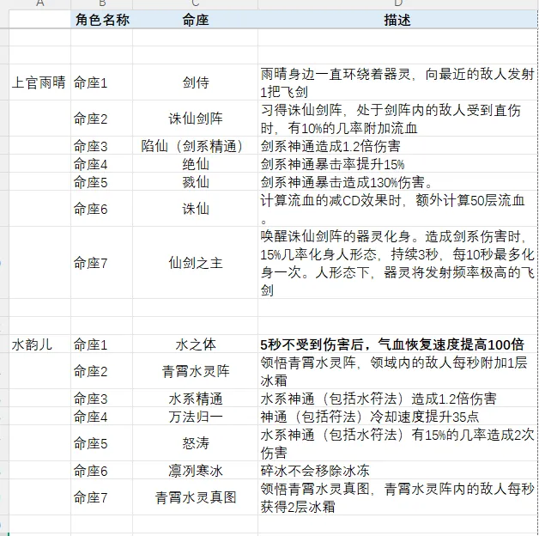
Task: Select the 青霄水灵真图 cell
Action: pos(195,496)
